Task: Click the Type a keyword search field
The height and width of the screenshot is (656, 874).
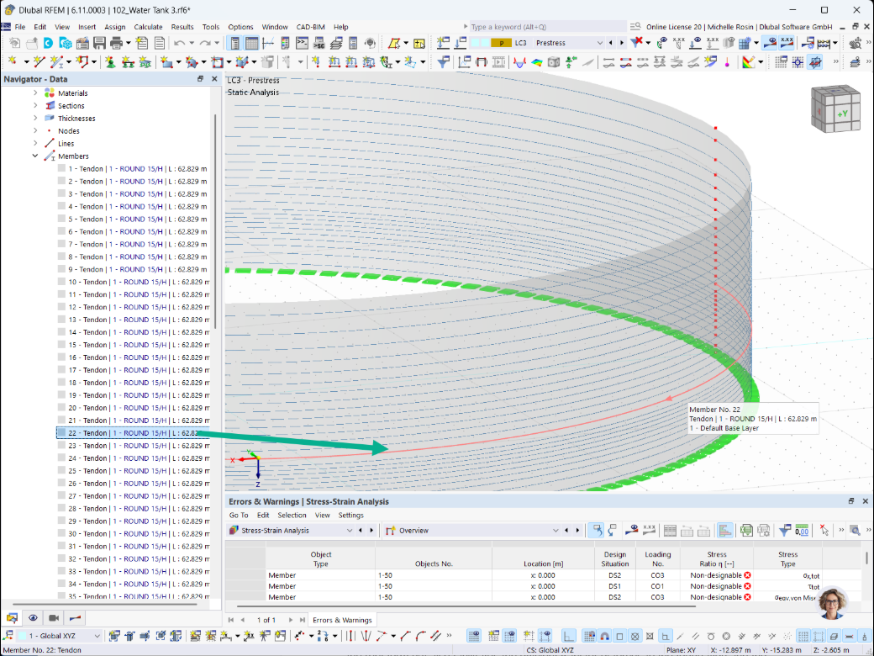Action: tap(547, 27)
